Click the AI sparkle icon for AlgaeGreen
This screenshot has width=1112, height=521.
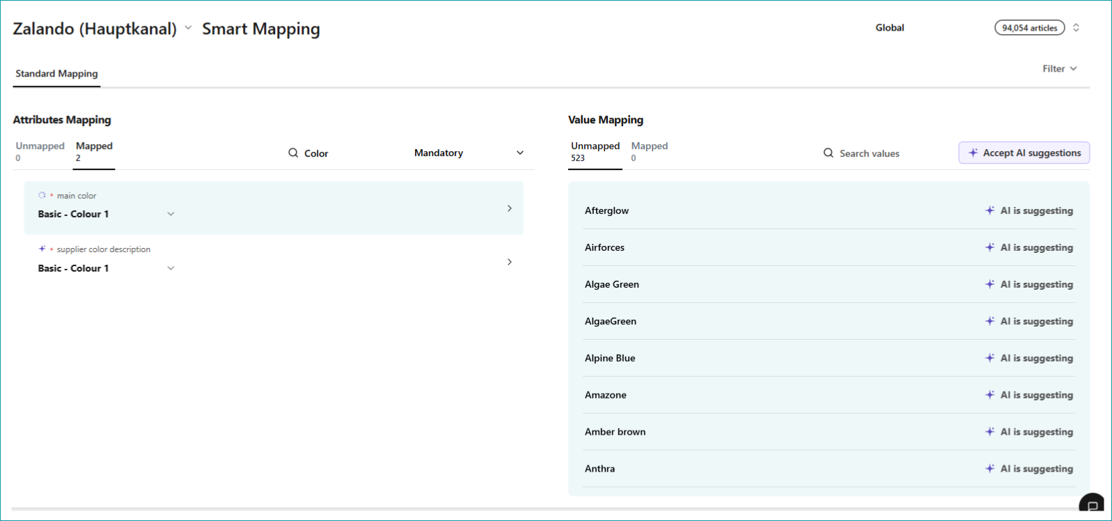(989, 321)
